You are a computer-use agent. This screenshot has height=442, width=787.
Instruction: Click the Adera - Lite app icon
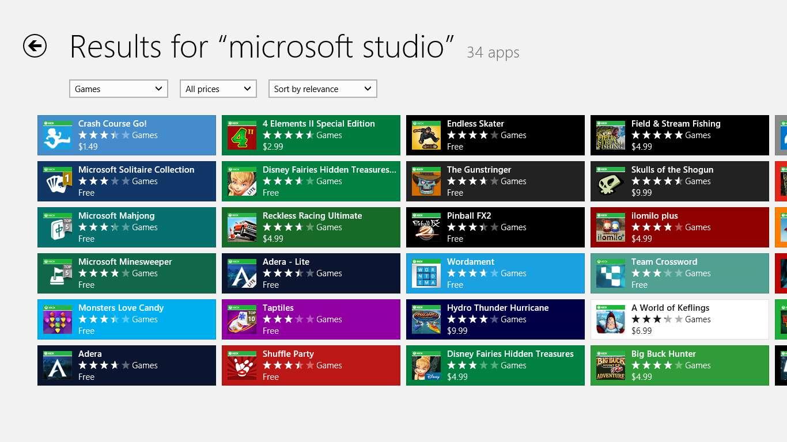pyautogui.click(x=242, y=273)
